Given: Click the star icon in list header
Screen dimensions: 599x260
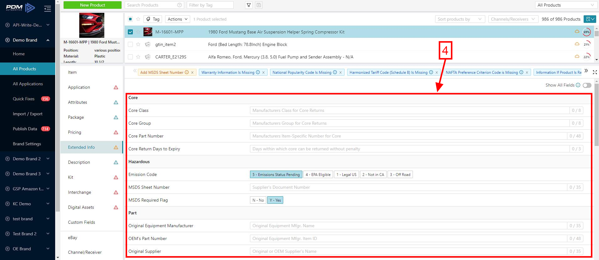Looking at the screenshot, I should tap(138, 19).
